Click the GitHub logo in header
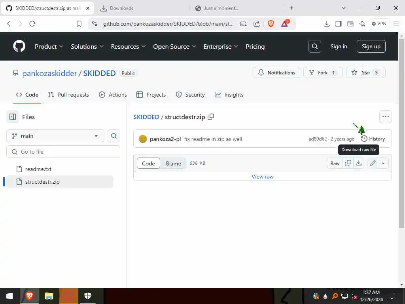This screenshot has width=405, height=304. coord(19,46)
